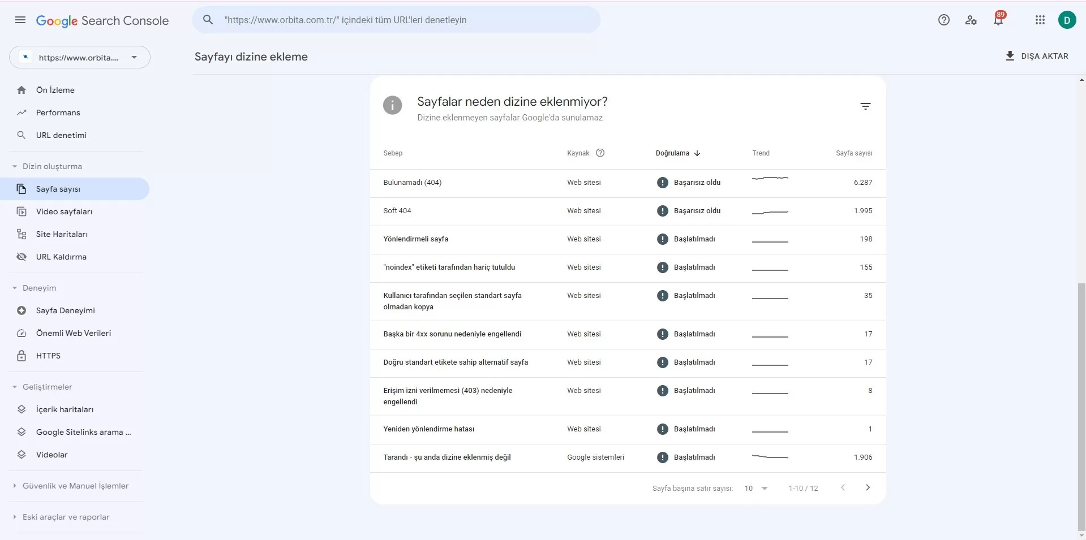
Task: Open Performans in the sidebar
Action: pyautogui.click(x=75, y=113)
